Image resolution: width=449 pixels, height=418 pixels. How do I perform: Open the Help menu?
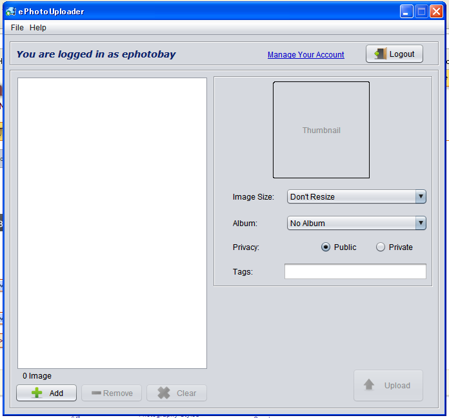(x=38, y=28)
